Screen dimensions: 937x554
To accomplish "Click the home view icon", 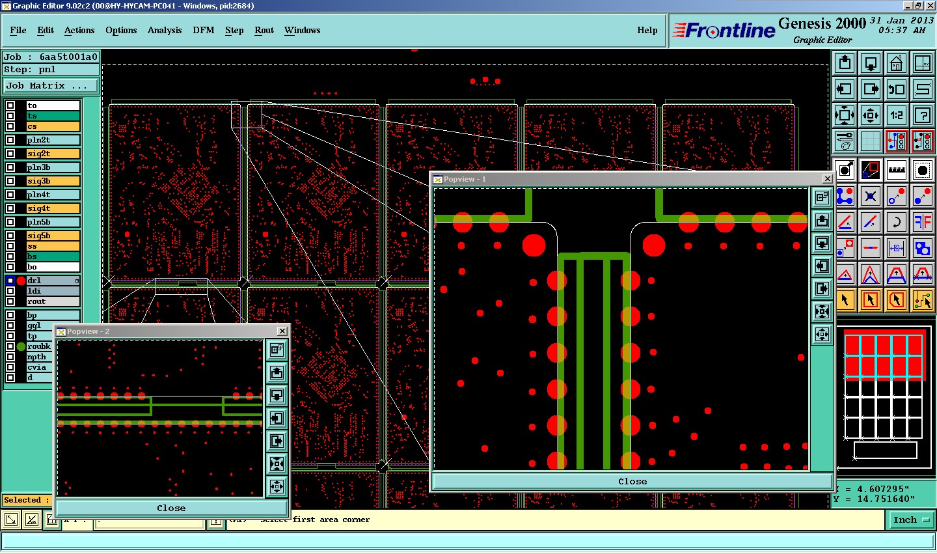I will [897, 64].
